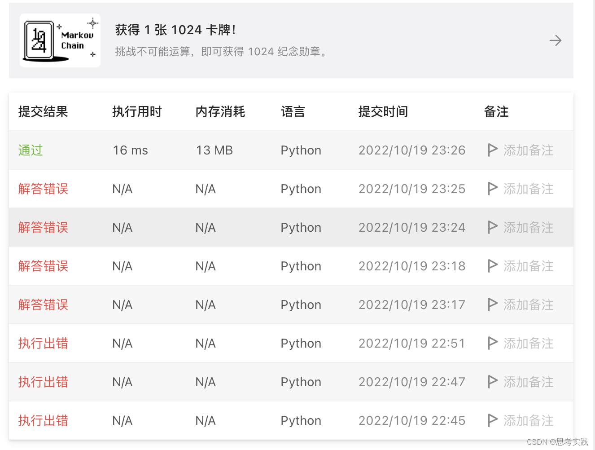Click the right arrow on the 1024 banner
This screenshot has height=450, width=595.
pyautogui.click(x=556, y=40)
